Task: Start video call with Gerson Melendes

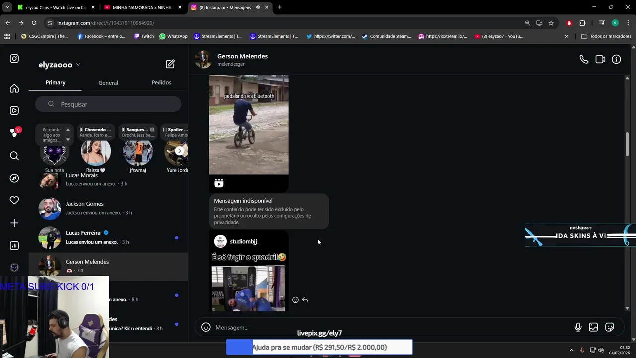Action: tap(600, 59)
